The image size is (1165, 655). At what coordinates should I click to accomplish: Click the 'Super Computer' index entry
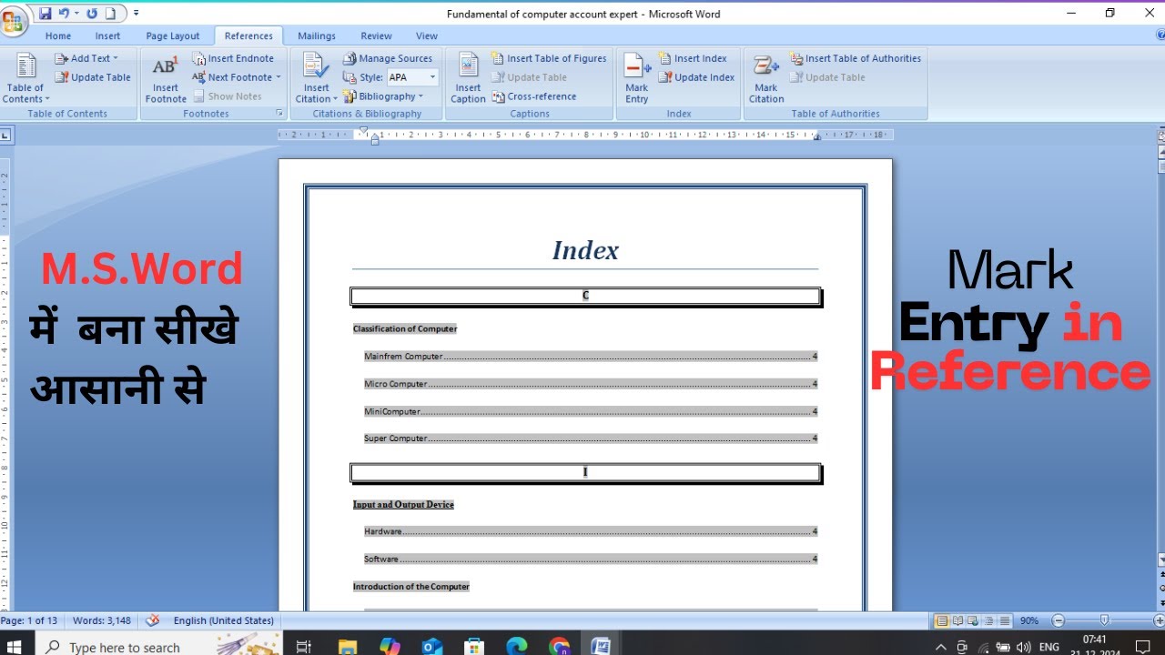[x=591, y=438]
